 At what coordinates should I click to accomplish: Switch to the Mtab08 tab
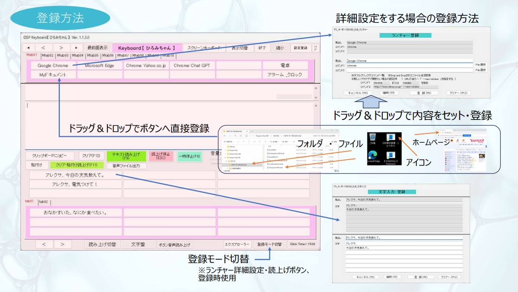(138, 55)
